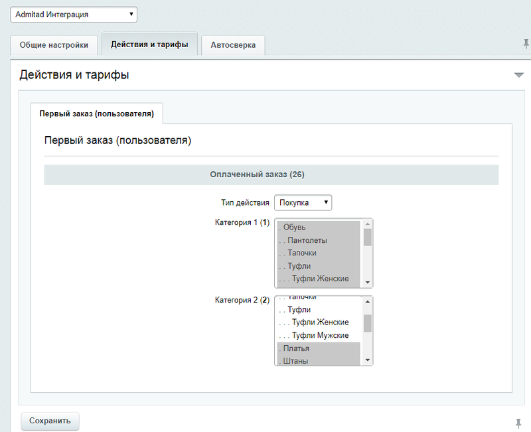Select Обувь in Категория 1 list

tap(319, 228)
